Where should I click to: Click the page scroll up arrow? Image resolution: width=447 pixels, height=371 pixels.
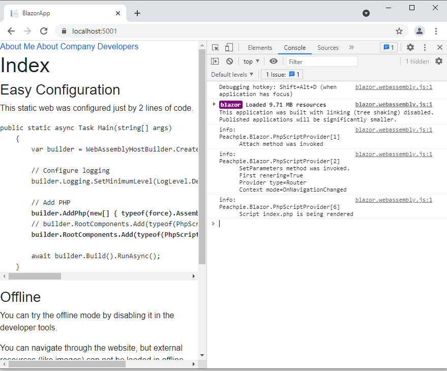coord(202,45)
